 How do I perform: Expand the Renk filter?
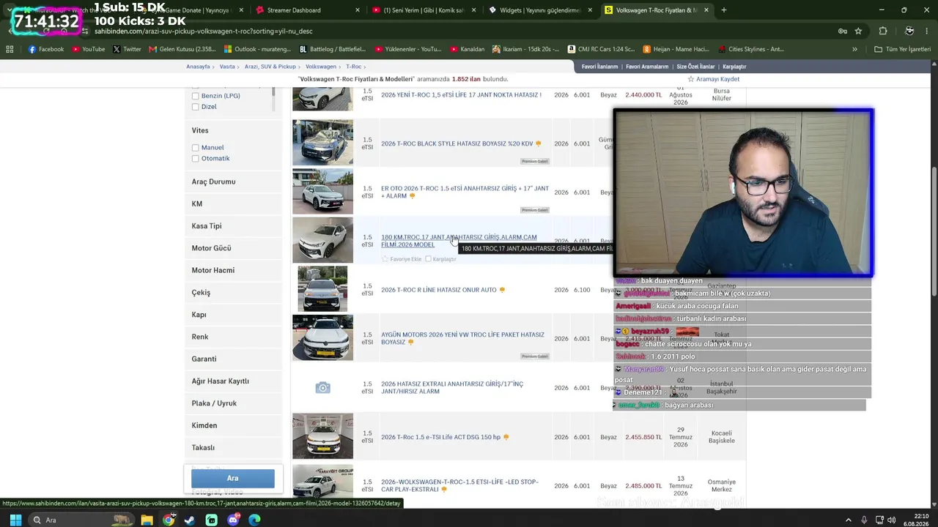coord(232,337)
